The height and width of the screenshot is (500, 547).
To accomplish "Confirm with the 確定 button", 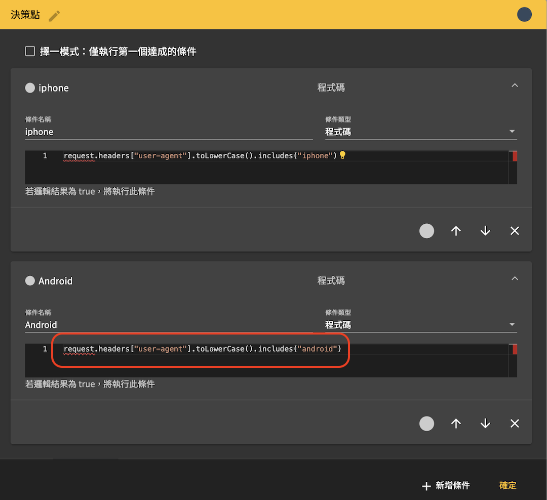I will [x=507, y=485].
